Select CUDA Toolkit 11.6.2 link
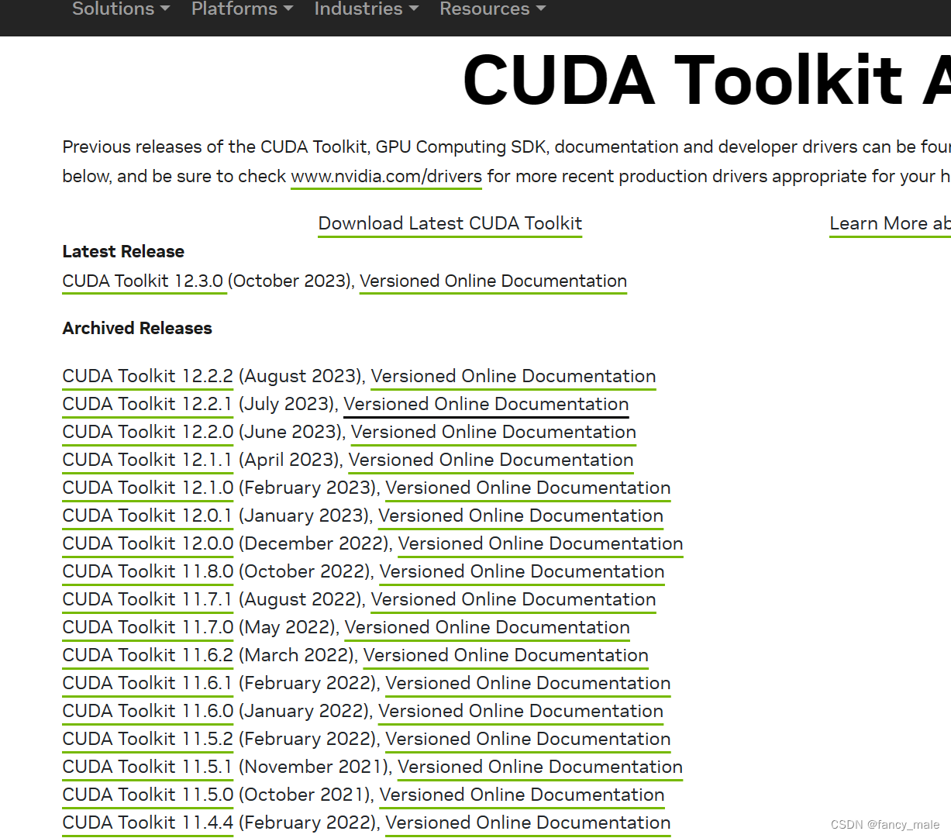The width and height of the screenshot is (951, 838). (147, 656)
